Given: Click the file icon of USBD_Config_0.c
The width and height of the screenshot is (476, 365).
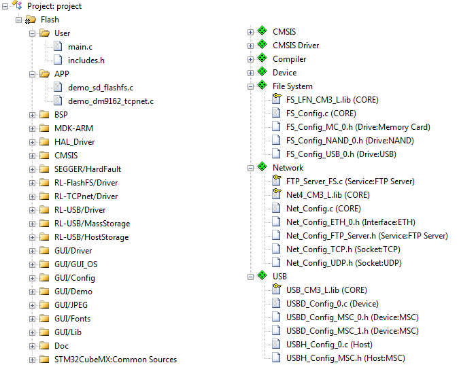Looking at the screenshot, I should (x=276, y=303).
